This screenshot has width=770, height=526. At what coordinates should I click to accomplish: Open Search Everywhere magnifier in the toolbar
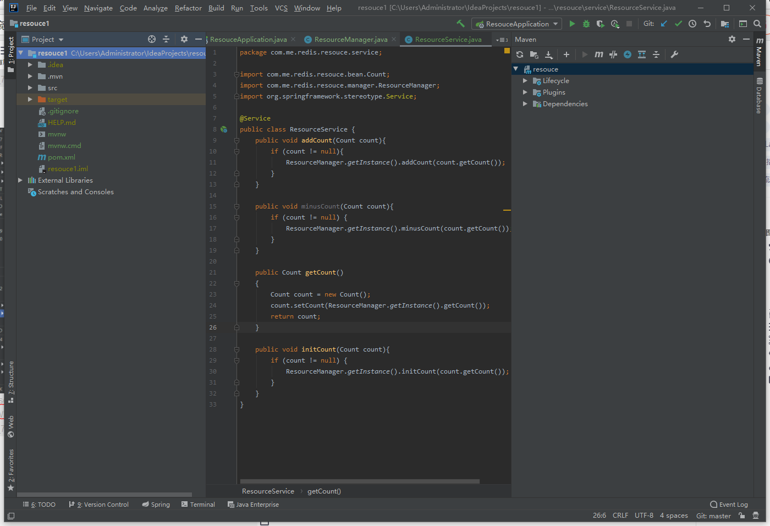pos(757,24)
